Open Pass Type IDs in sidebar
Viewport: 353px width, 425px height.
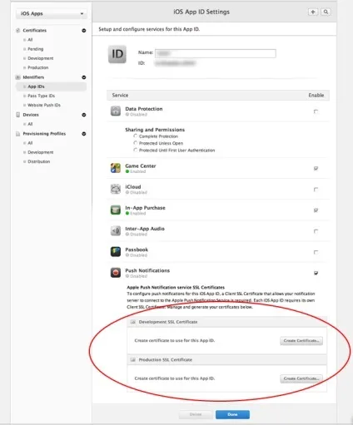click(41, 96)
